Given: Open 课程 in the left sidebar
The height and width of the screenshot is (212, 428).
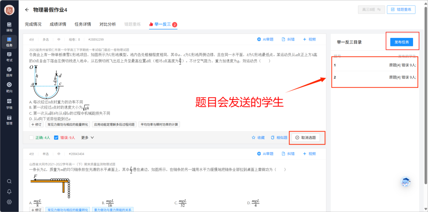Looking at the screenshot, I should click(x=9, y=27).
